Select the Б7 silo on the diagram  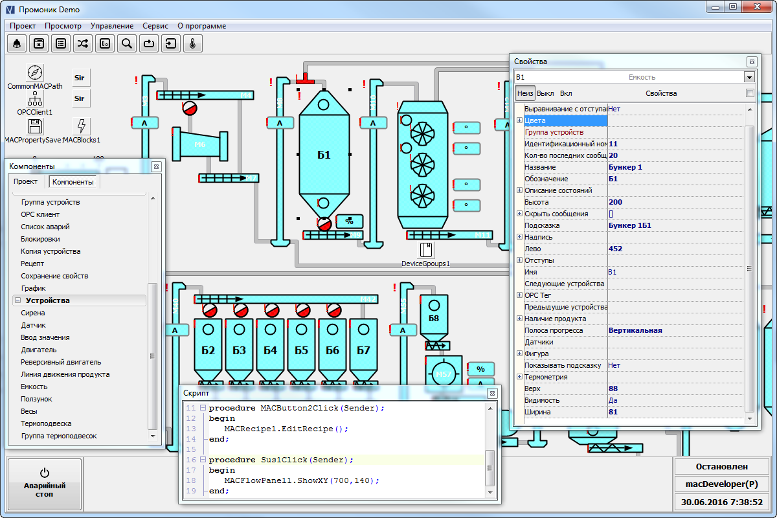pyautogui.click(x=363, y=350)
